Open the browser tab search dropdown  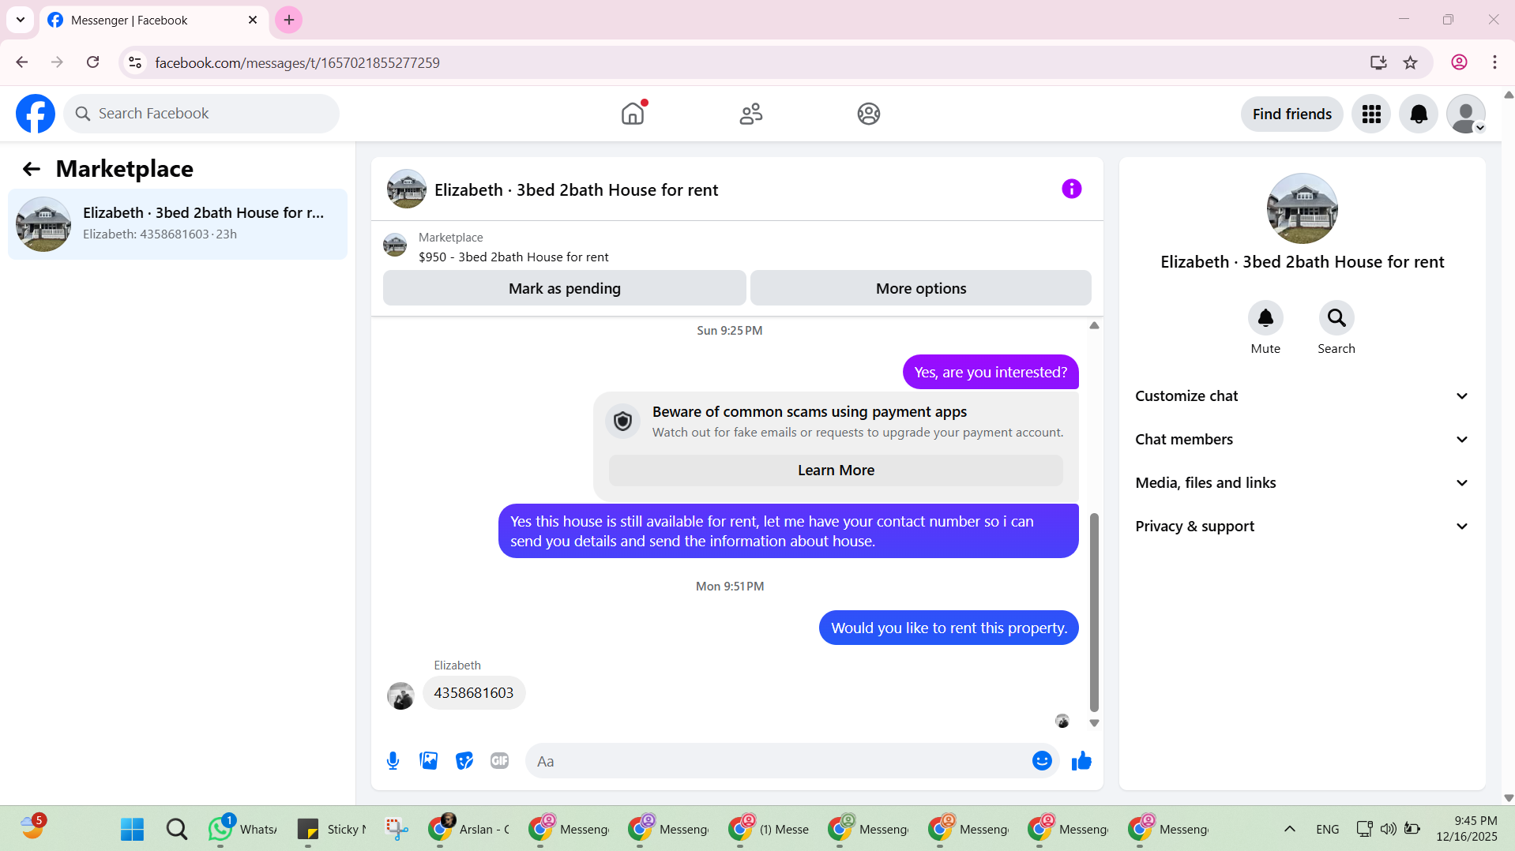[21, 21]
